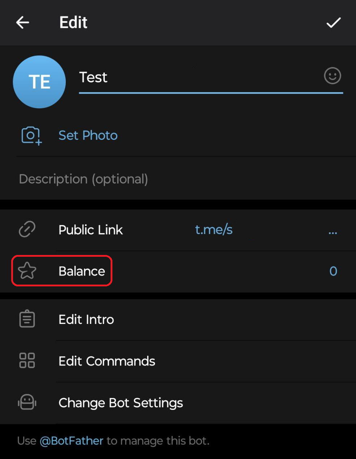Tap the Balance star icon
This screenshot has height=459, width=356.
(x=27, y=271)
